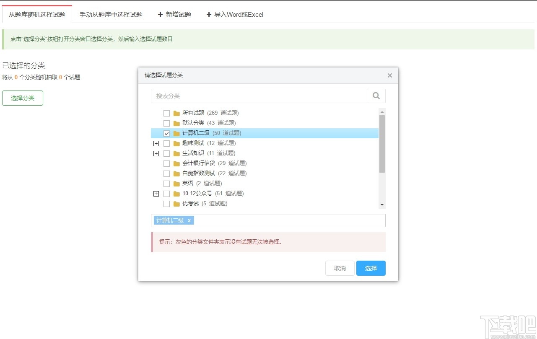Screen dimensions: 537x339
Task: Click the search magnifier icon in the dialog
Action: coord(375,96)
